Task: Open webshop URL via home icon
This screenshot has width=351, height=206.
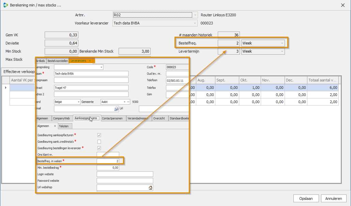Action: [150, 188]
